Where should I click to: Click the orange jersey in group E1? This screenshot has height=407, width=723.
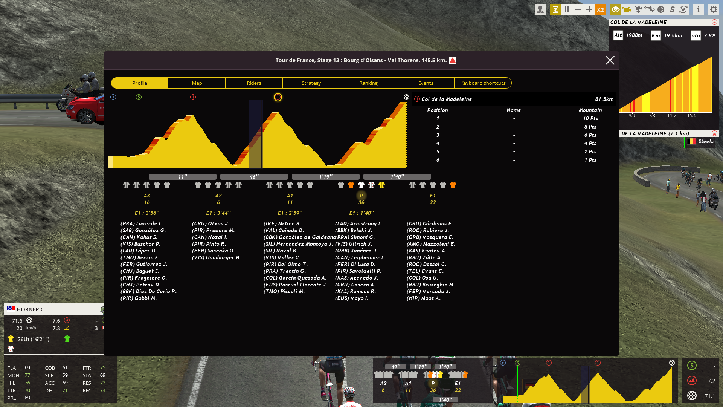coord(453,185)
